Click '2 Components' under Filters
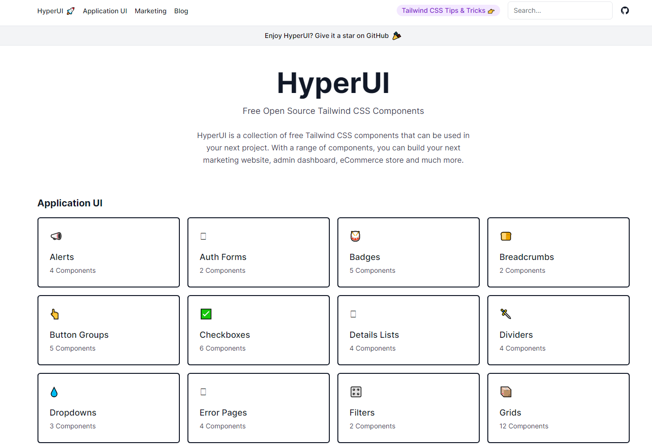This screenshot has width=652, height=445. coord(373,426)
